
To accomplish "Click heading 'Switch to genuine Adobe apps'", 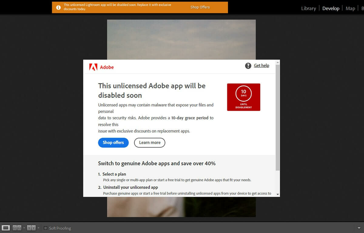I will point(157,163).
